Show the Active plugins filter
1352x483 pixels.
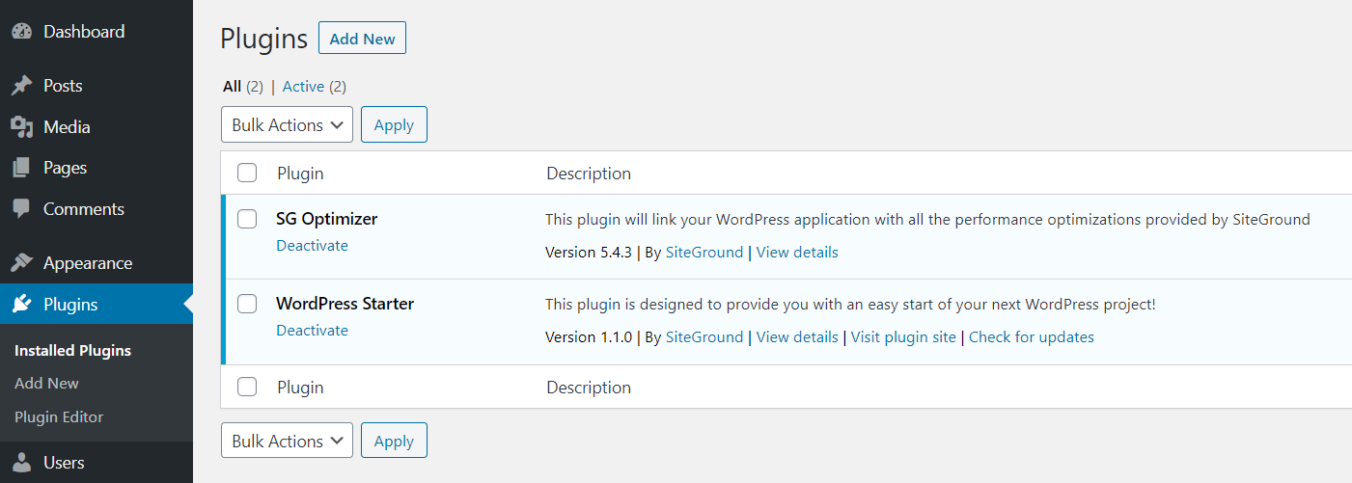[x=303, y=87]
